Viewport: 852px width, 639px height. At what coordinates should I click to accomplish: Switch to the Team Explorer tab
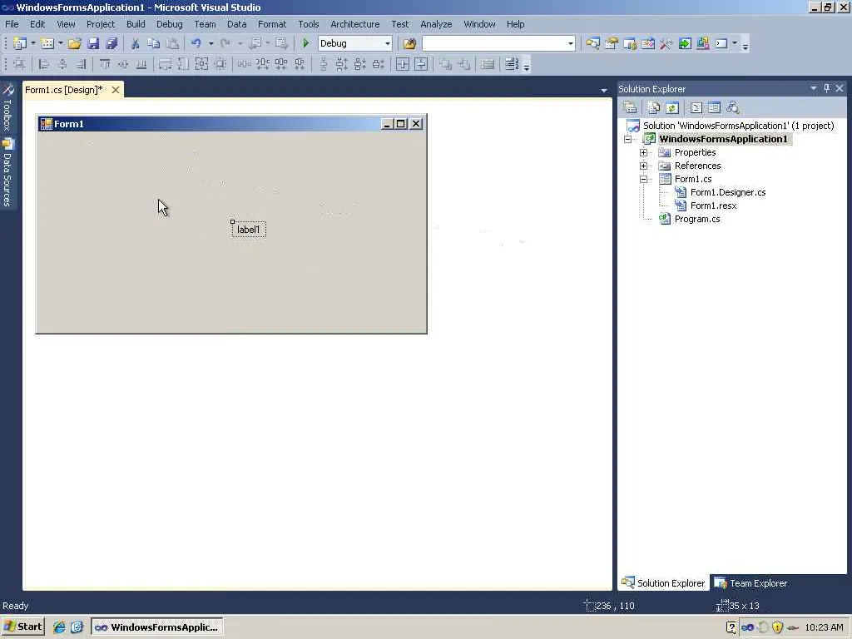point(750,583)
